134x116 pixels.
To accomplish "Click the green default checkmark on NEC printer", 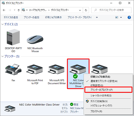I will click(x=75, y=76).
